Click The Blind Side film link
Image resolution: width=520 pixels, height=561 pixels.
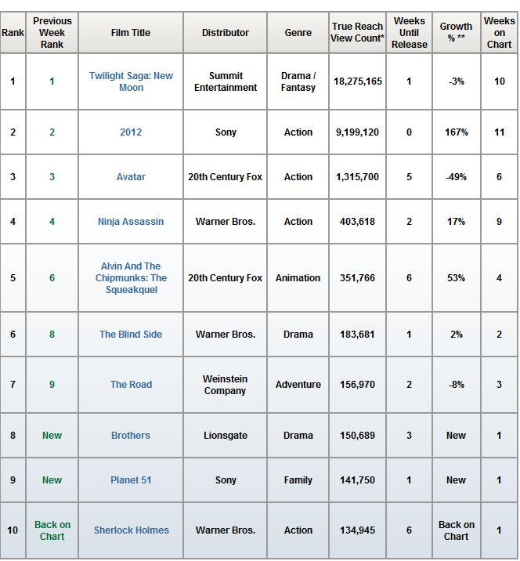[x=131, y=334]
